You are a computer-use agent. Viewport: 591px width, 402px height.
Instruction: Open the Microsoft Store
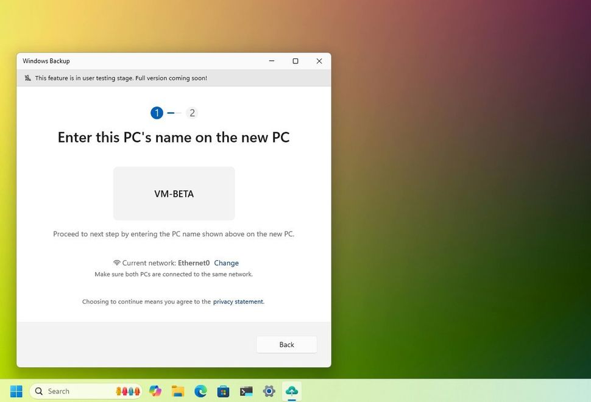[223, 391]
